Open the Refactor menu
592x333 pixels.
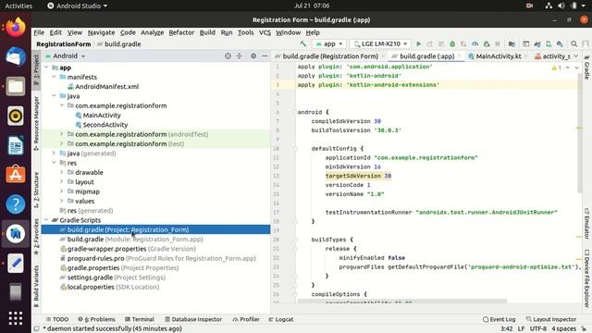point(181,32)
